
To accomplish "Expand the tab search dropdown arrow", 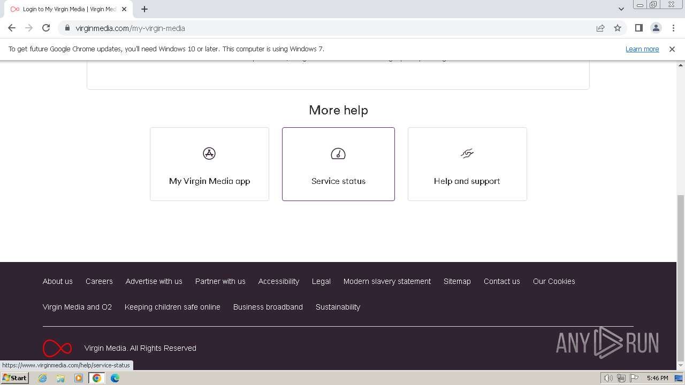I will 621,9.
